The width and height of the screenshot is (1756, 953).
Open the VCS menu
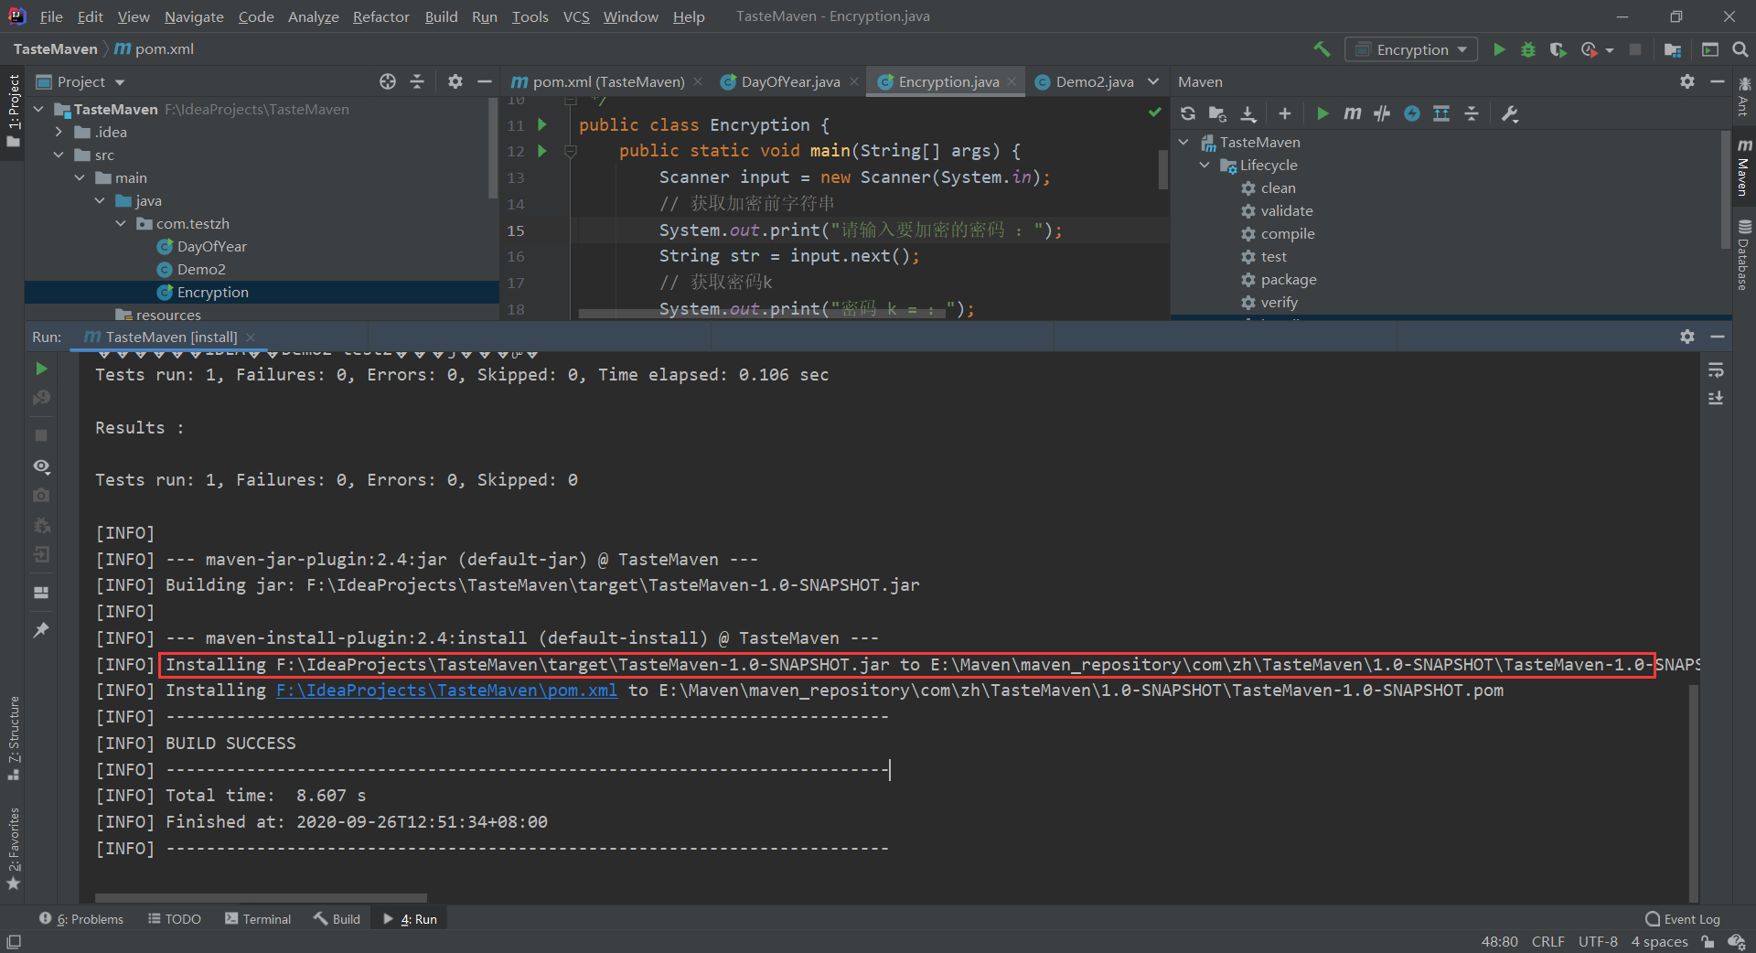click(576, 16)
